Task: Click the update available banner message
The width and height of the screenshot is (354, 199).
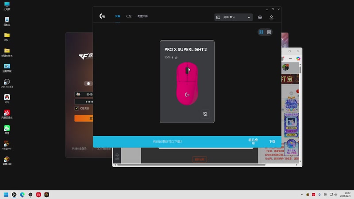Action: 167,142
